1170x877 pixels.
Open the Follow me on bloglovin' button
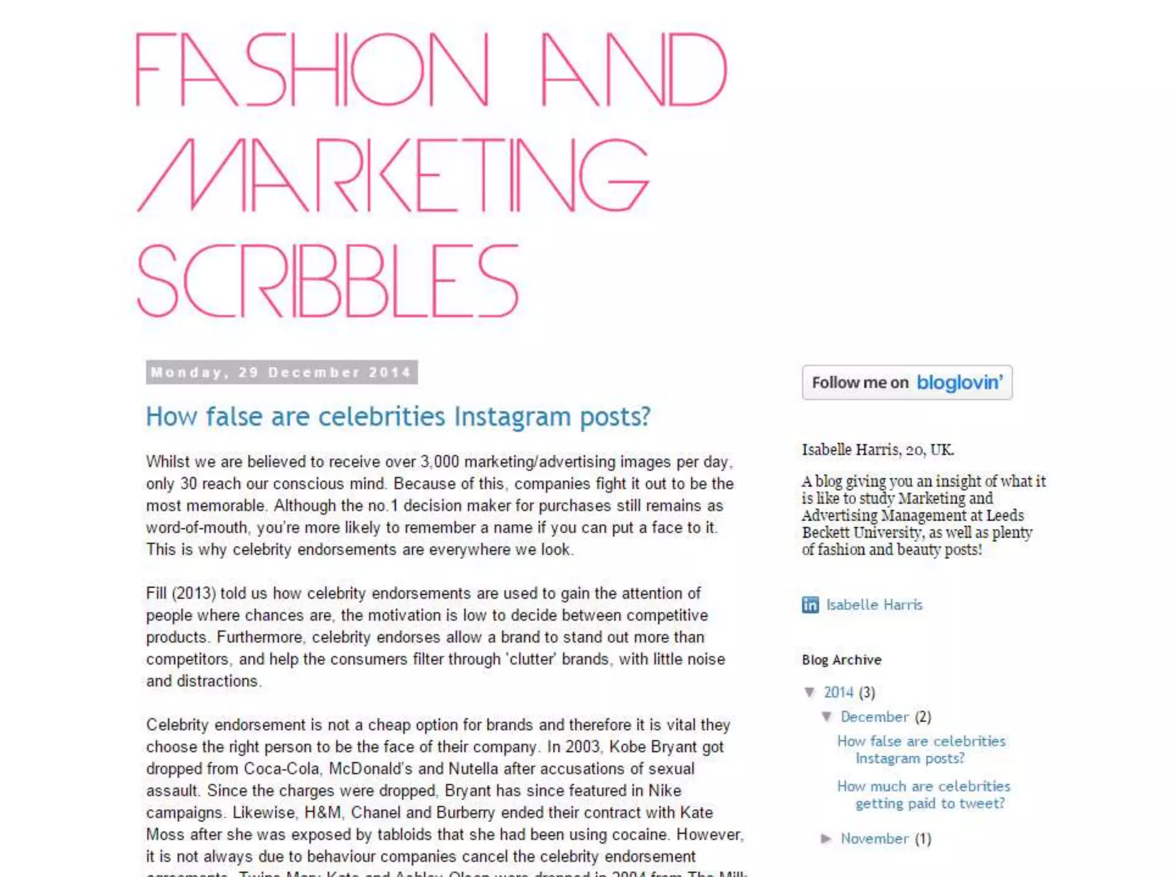(x=907, y=383)
